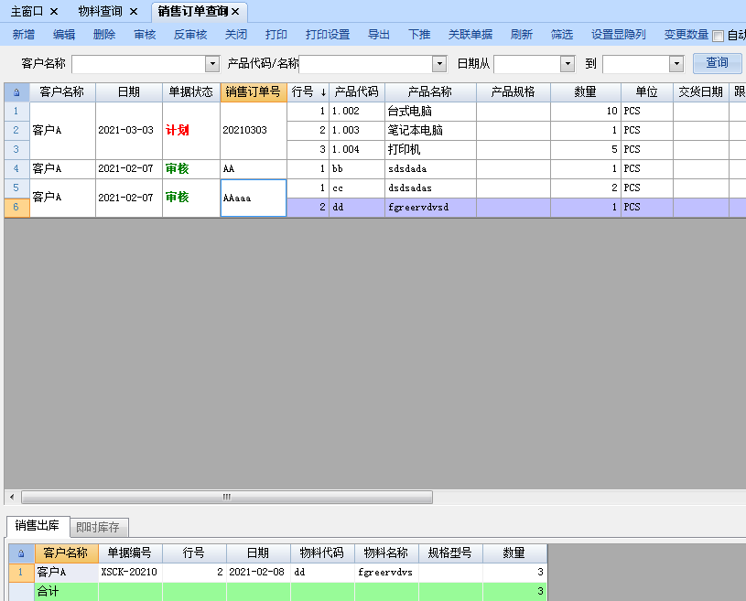Click the upper grid corner select-all icon
This screenshot has height=601, width=746.
click(x=16, y=92)
